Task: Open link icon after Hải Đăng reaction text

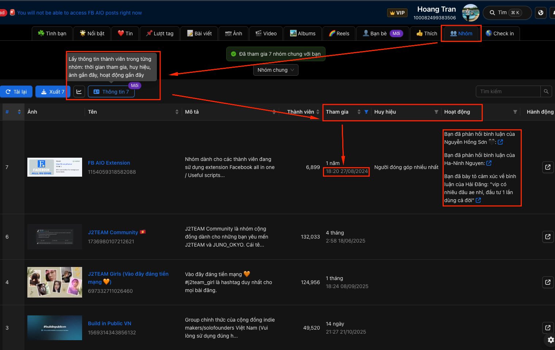Action: coord(478,200)
